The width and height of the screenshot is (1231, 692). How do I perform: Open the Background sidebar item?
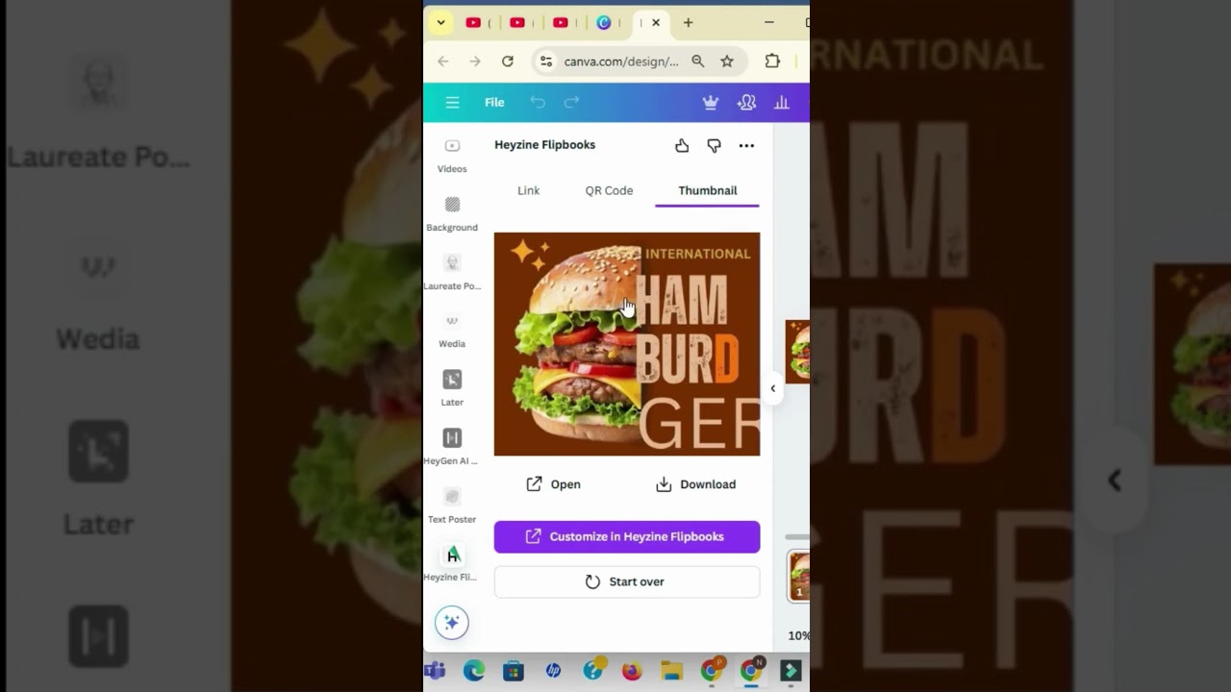(452, 213)
